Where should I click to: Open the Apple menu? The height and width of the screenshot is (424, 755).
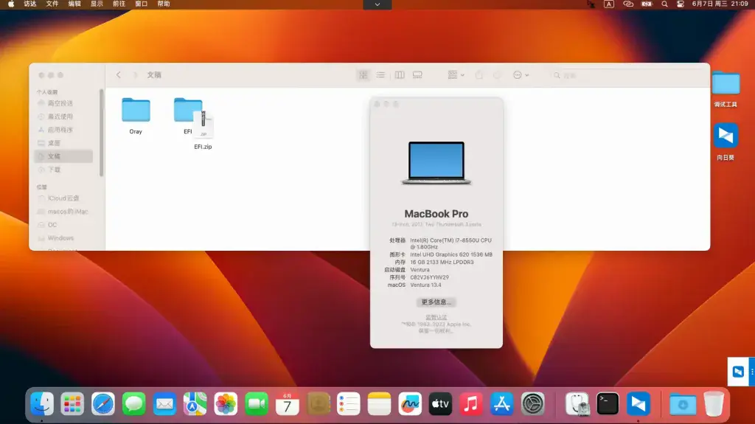coord(10,4)
